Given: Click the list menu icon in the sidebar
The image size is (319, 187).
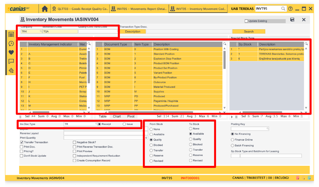Looking at the screenshot, I should click(x=11, y=35).
